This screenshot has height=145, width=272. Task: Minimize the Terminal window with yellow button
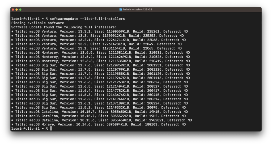tap(17, 10)
